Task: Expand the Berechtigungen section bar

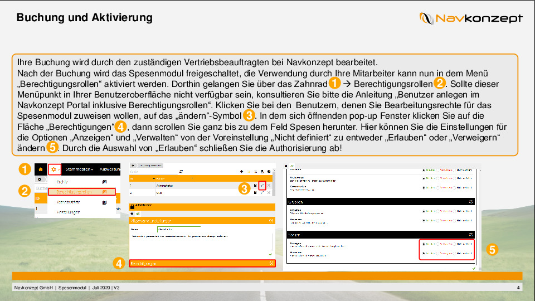Action: 202,264
